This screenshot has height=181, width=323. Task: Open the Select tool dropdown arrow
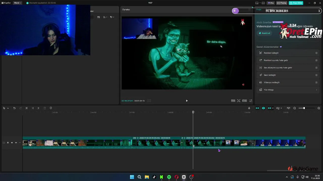pyautogui.click(x=8, y=108)
